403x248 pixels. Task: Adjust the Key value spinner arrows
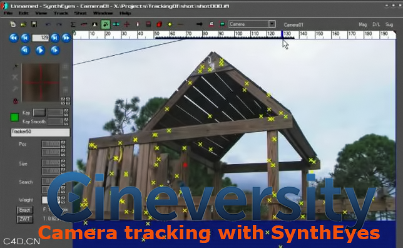pyautogui.click(x=66, y=113)
